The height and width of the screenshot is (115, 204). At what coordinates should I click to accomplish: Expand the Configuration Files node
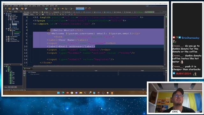[6, 41]
